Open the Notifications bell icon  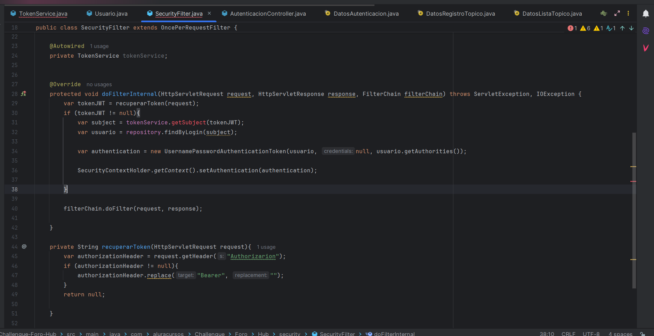coord(646,14)
